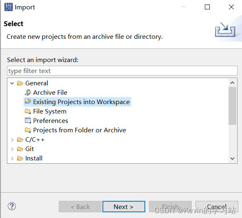The image size is (242, 218).
Task: Select Existing Projects into Workspace entry
Action: (78, 102)
